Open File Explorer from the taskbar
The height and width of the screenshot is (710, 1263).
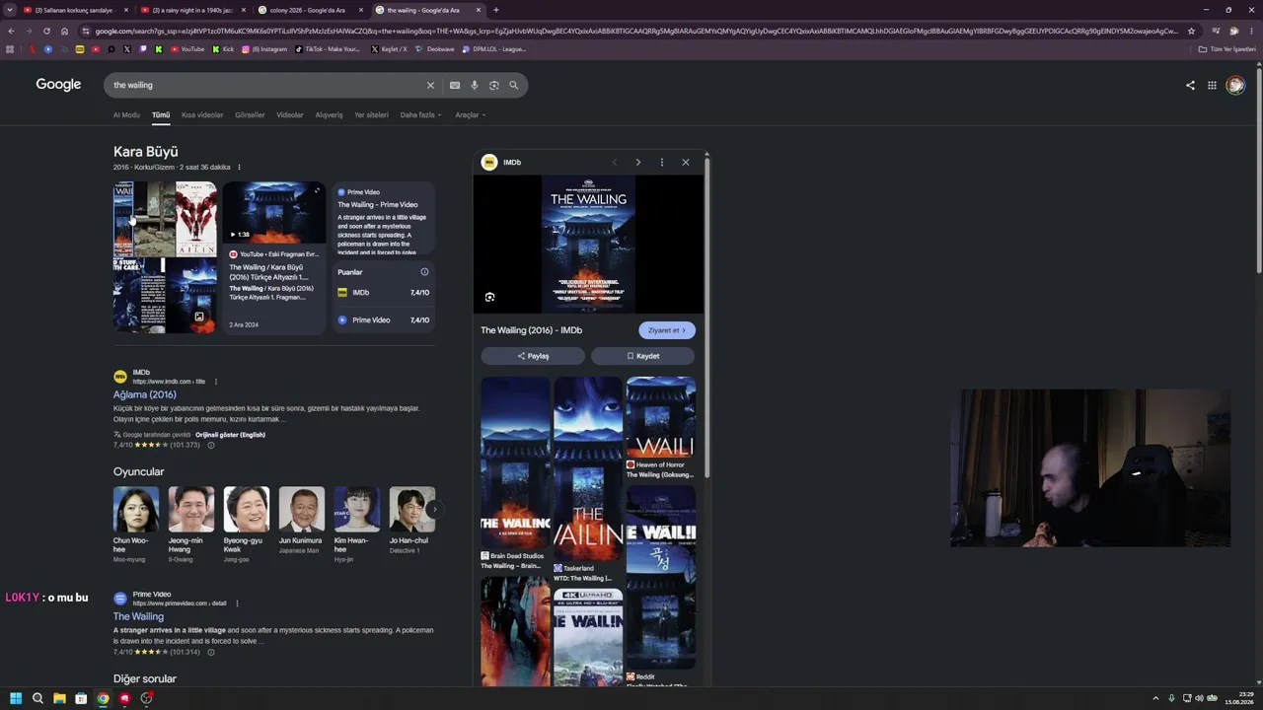[59, 698]
